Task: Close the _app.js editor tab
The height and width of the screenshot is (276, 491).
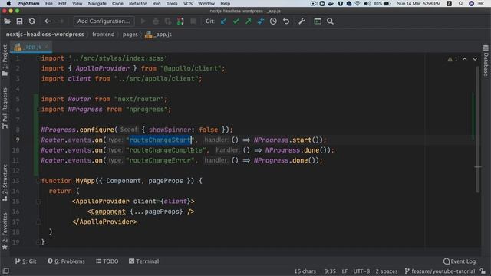Action: point(47,47)
